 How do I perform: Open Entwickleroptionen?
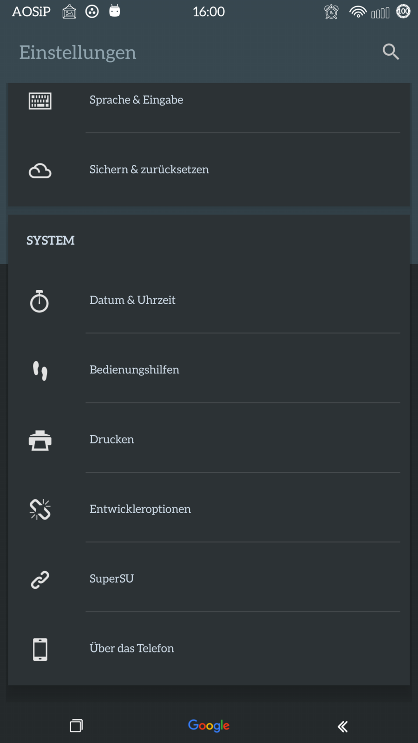coord(140,509)
